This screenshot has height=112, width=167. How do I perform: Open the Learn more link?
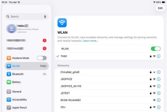pyautogui.click(x=91, y=41)
